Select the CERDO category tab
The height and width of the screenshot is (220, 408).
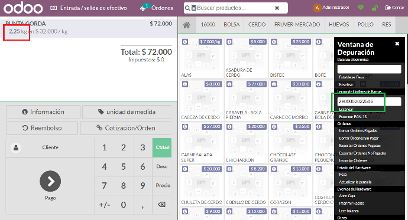[257, 25]
